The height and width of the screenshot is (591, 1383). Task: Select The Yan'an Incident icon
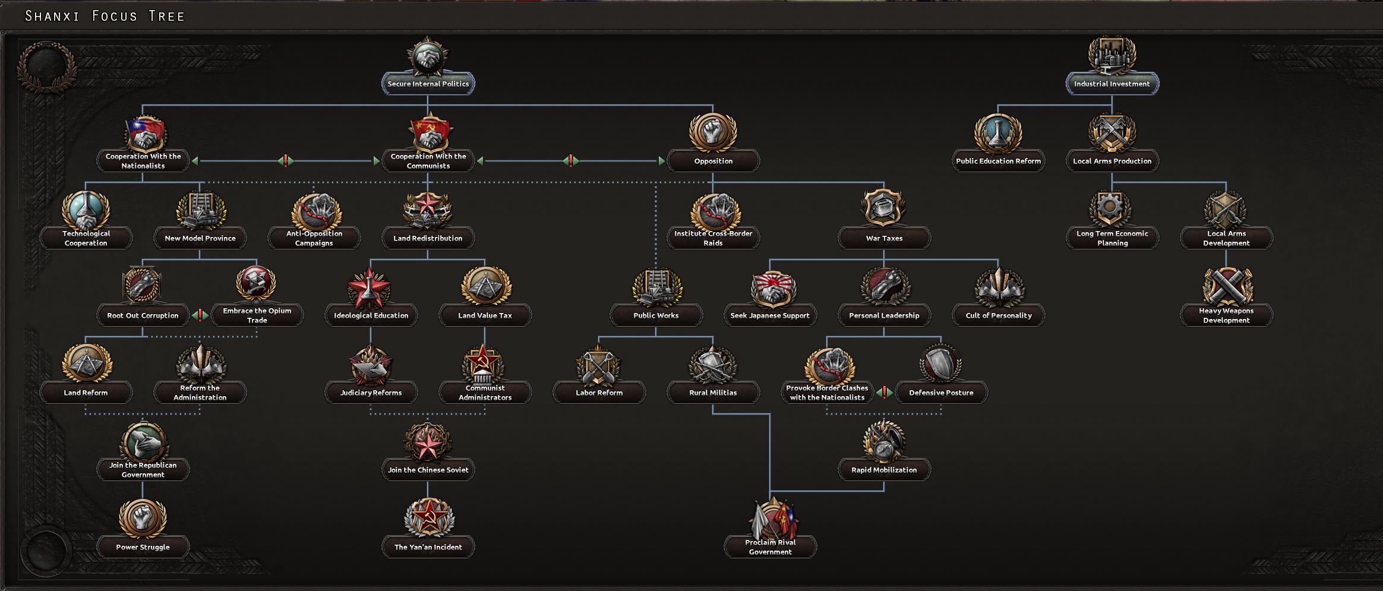click(428, 519)
